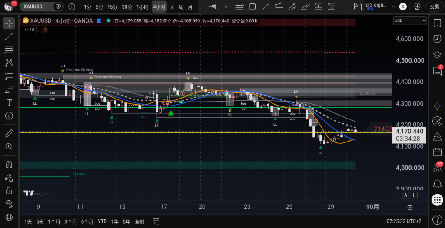Image resolution: width=445 pixels, height=228 pixels.
Task: Open the go to date calendar icon
Action: tap(156, 221)
